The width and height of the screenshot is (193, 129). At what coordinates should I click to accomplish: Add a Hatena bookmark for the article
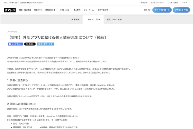[45, 44]
